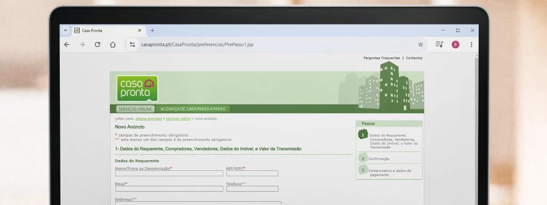
Task: Select step 2 Confirmação icon
Action: pos(363,158)
